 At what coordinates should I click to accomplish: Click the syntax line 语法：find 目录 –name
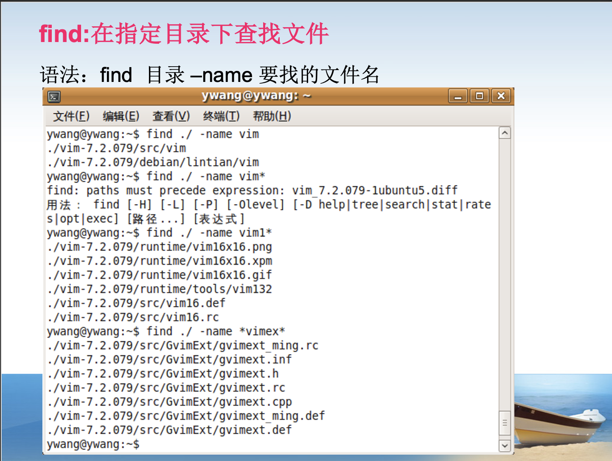[x=210, y=75]
